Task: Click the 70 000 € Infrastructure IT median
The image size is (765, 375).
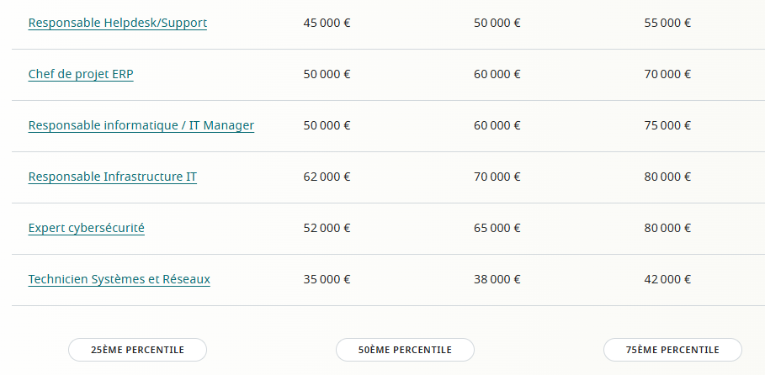Action: pyautogui.click(x=497, y=177)
